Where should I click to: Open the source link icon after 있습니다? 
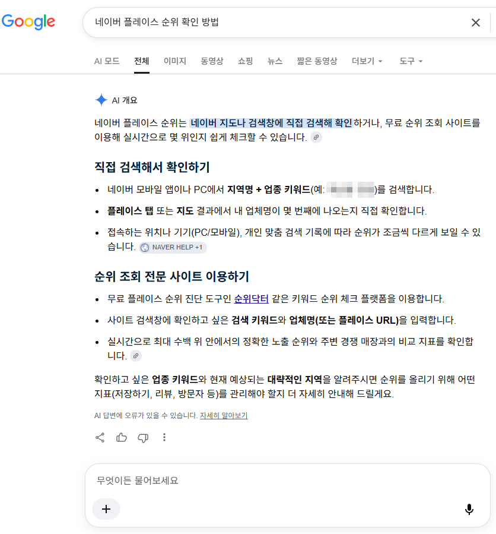pyautogui.click(x=316, y=137)
